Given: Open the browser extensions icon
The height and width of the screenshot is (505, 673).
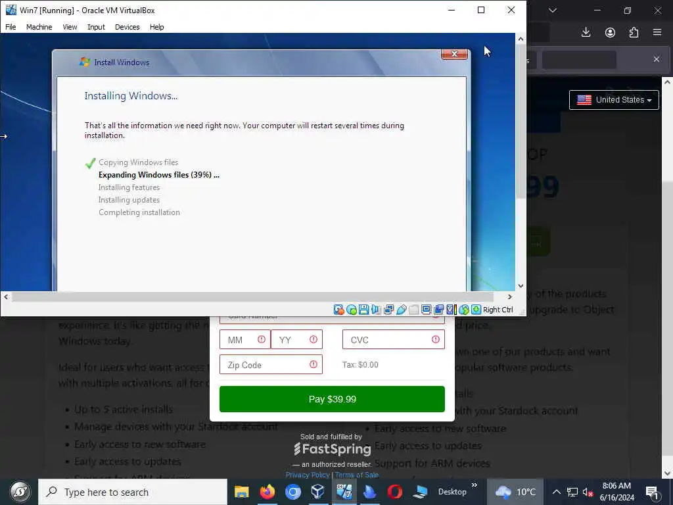Looking at the screenshot, I should (x=634, y=32).
